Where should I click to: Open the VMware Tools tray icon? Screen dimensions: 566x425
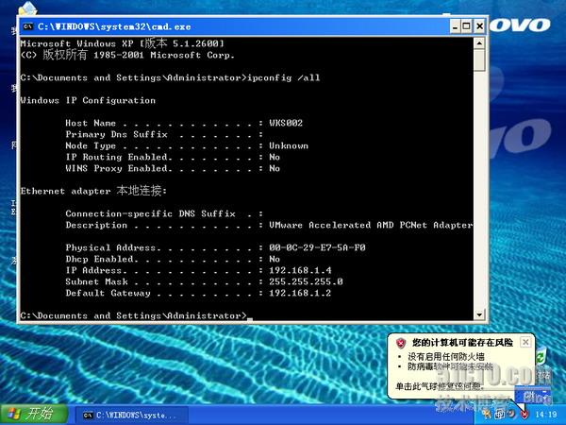pos(500,415)
